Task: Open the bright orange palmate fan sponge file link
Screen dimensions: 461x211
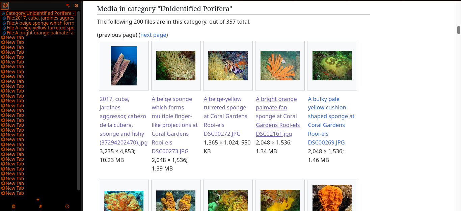Action: coord(278,116)
